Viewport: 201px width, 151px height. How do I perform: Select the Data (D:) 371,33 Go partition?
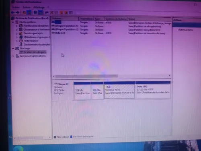tap(153, 90)
